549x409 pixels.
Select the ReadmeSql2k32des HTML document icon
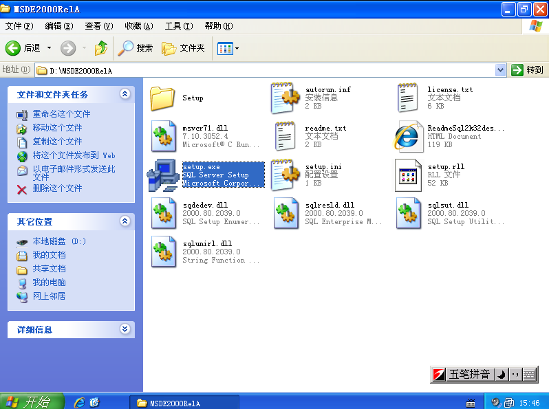point(408,137)
